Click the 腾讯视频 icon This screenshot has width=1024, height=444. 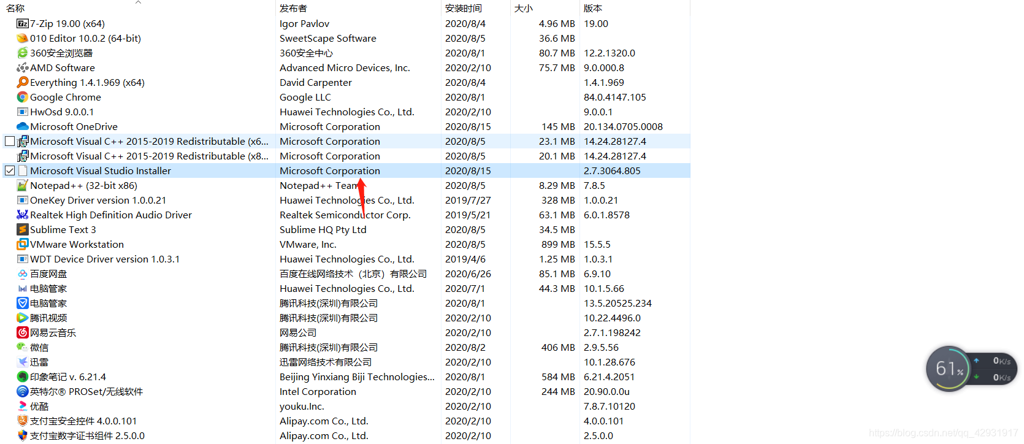pos(23,318)
